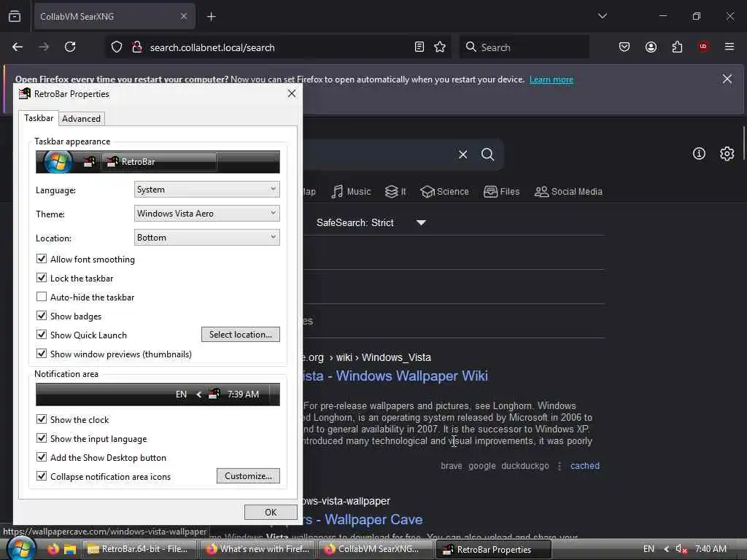Open a new browser tab
This screenshot has height=560, width=747.
[212, 17]
